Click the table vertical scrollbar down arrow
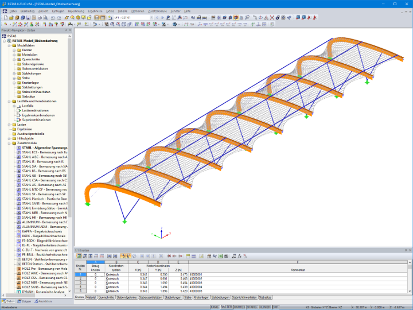The height and width of the screenshot is (310, 413). (410, 291)
